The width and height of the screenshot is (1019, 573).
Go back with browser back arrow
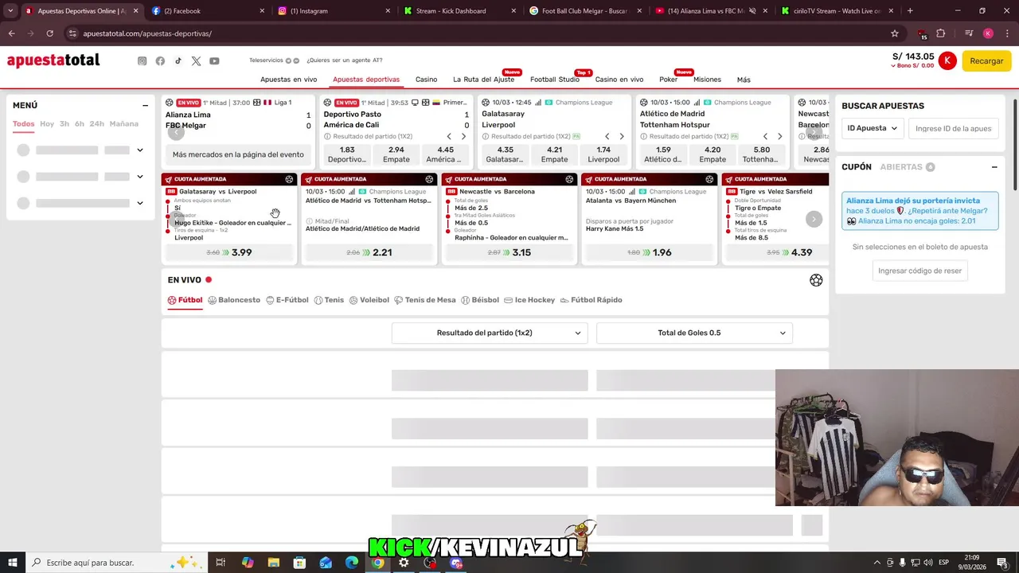tap(11, 33)
